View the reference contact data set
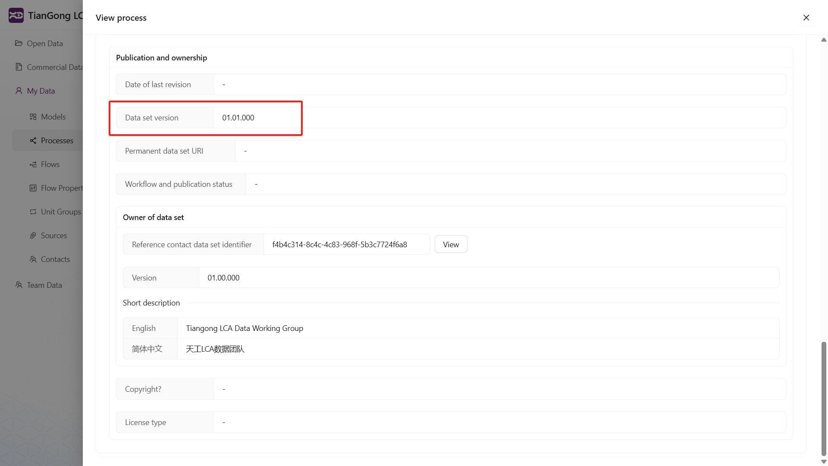 click(451, 245)
